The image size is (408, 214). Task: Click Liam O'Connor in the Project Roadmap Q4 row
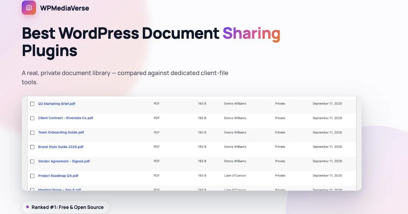(235, 176)
